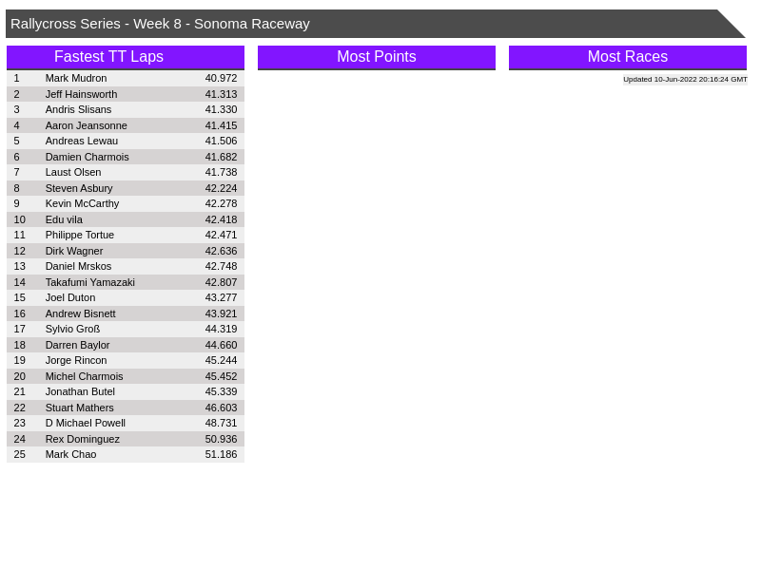Image resolution: width=761 pixels, height=570 pixels.
Task: Open Jeff Hainsworth's entry
Action: coord(81,94)
